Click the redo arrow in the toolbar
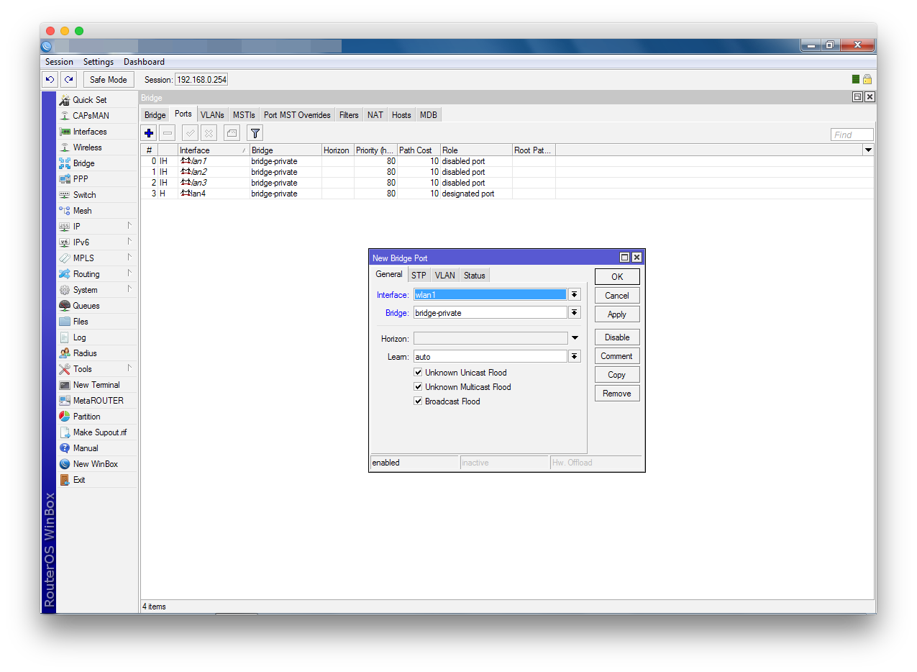The width and height of the screenshot is (917, 672). tap(68, 80)
